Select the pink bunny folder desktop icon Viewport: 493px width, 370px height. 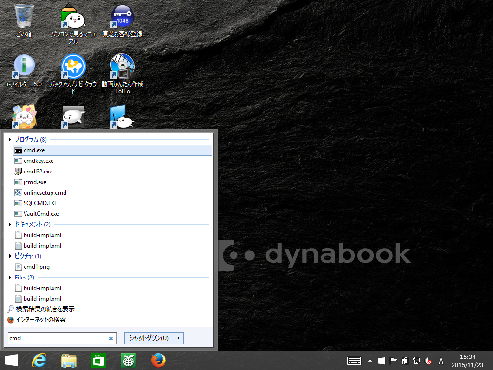(x=24, y=117)
